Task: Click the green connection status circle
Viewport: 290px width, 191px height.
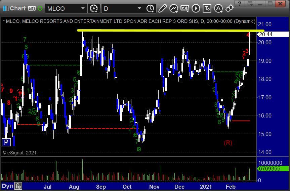Action: pyautogui.click(x=40, y=8)
